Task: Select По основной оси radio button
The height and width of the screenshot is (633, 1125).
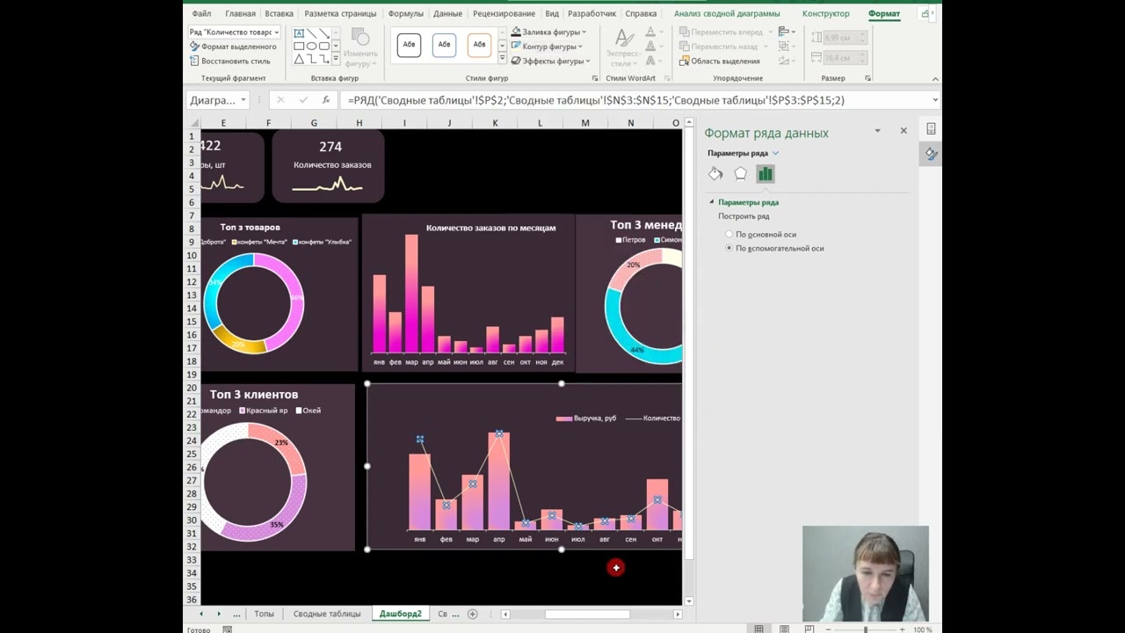Action: click(x=729, y=235)
